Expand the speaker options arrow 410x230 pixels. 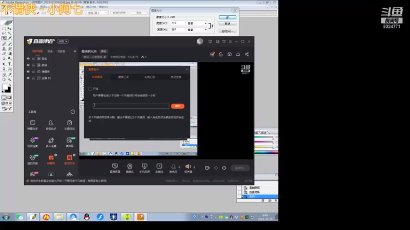194,167
